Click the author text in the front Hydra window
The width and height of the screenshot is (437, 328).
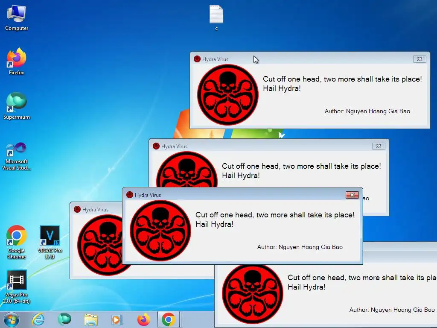300,247
